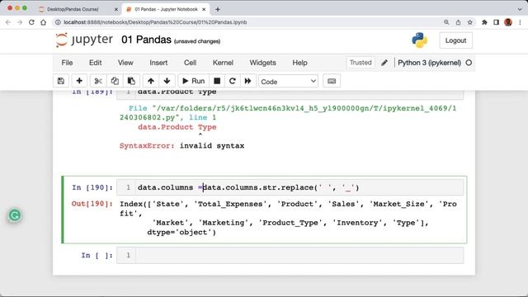
Task: Insert cell below with plus icon
Action: click(79, 81)
